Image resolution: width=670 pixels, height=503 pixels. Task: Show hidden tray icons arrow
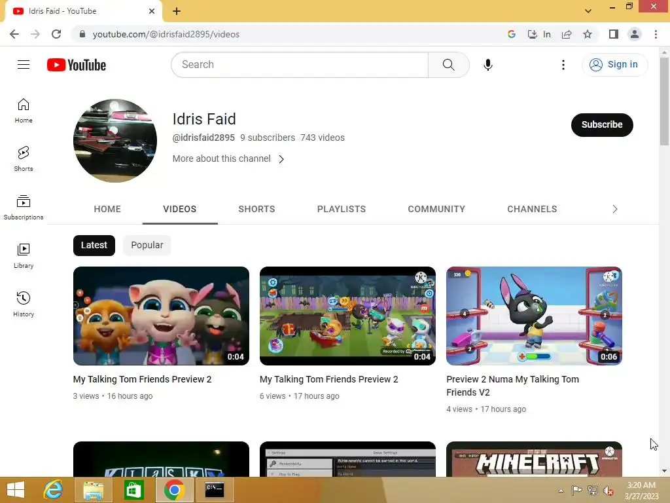click(561, 491)
